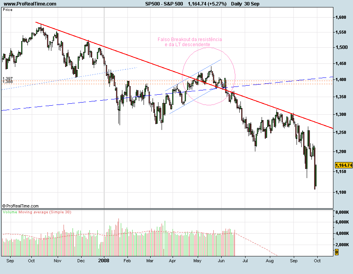The image size is (353, 274).
Task: Click the 4,000K volume axis label
Action: 342,233
